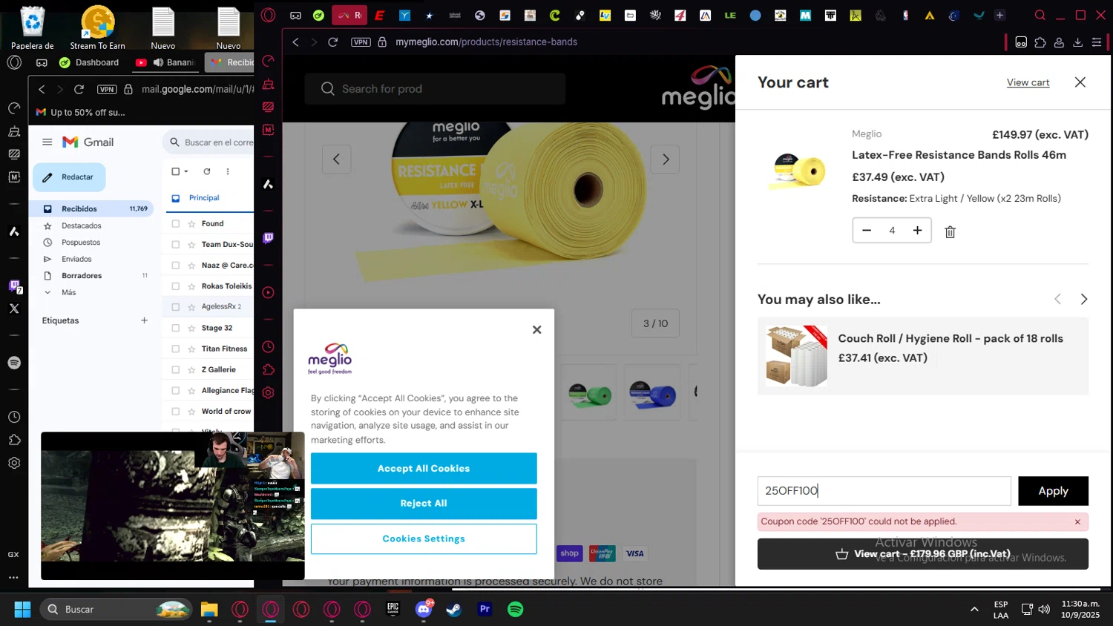Screen dimensions: 1113x626
Task: Reload the myMeglio page
Action: tap(332, 42)
